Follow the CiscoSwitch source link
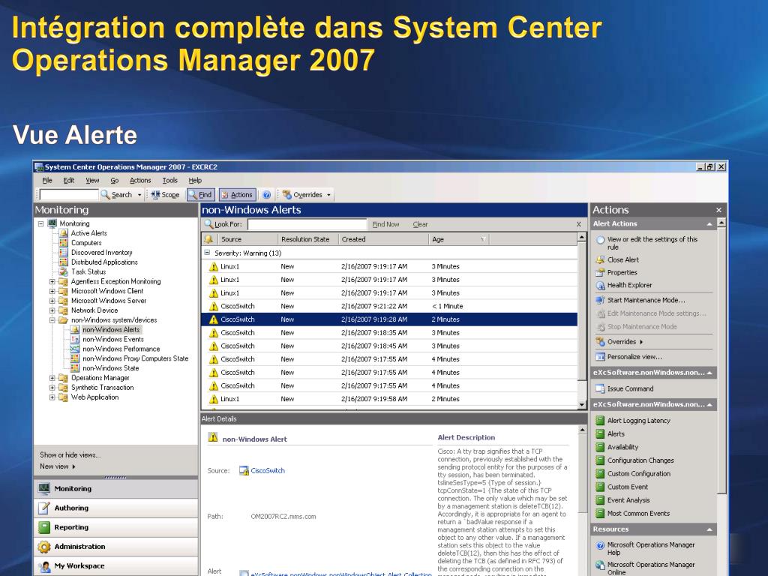The height and width of the screenshot is (576, 768). tap(268, 471)
